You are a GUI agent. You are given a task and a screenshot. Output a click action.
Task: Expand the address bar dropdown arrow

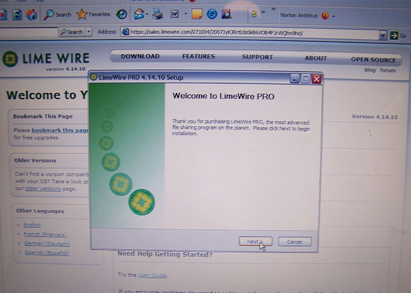click(383, 35)
